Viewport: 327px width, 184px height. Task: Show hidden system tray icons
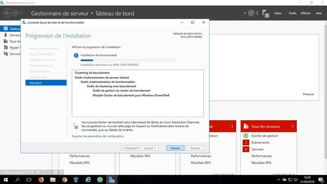pyautogui.click(x=278, y=179)
